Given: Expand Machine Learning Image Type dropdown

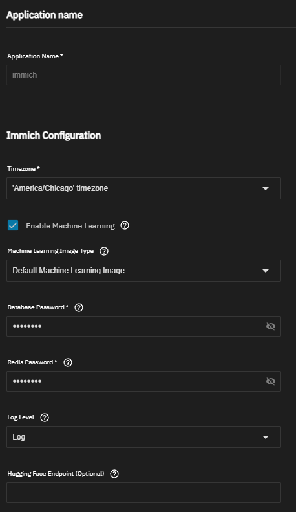Looking at the screenshot, I should [x=143, y=271].
